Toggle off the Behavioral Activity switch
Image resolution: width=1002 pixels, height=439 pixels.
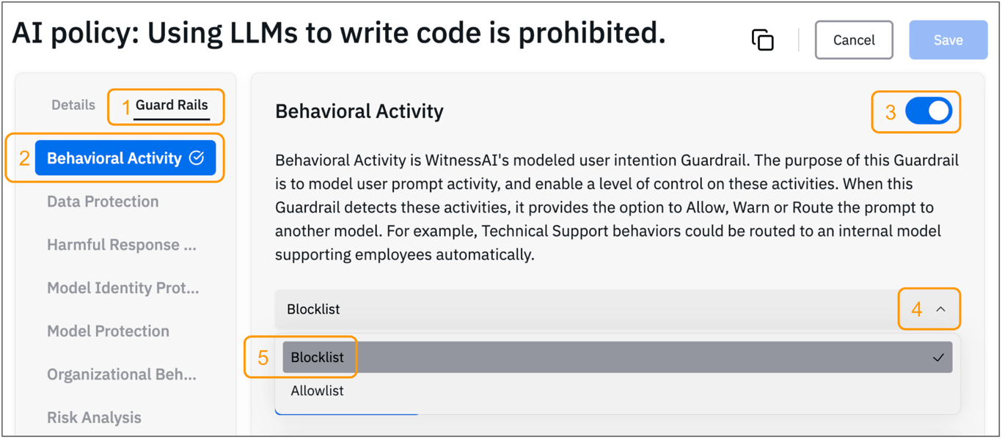(928, 111)
